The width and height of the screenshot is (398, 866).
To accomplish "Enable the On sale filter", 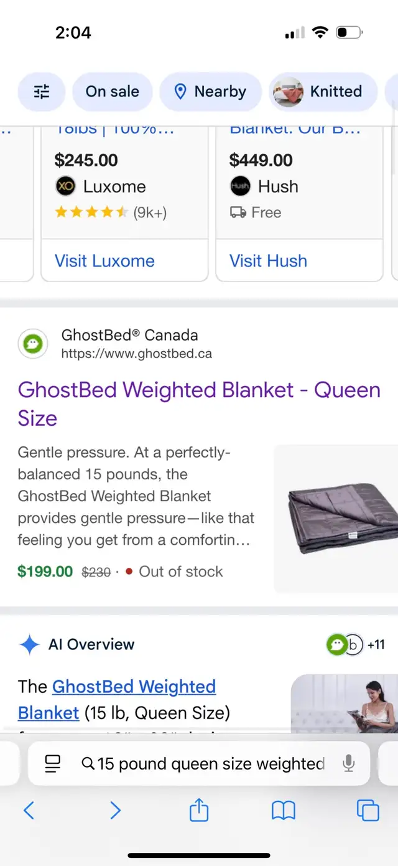I will (x=112, y=91).
